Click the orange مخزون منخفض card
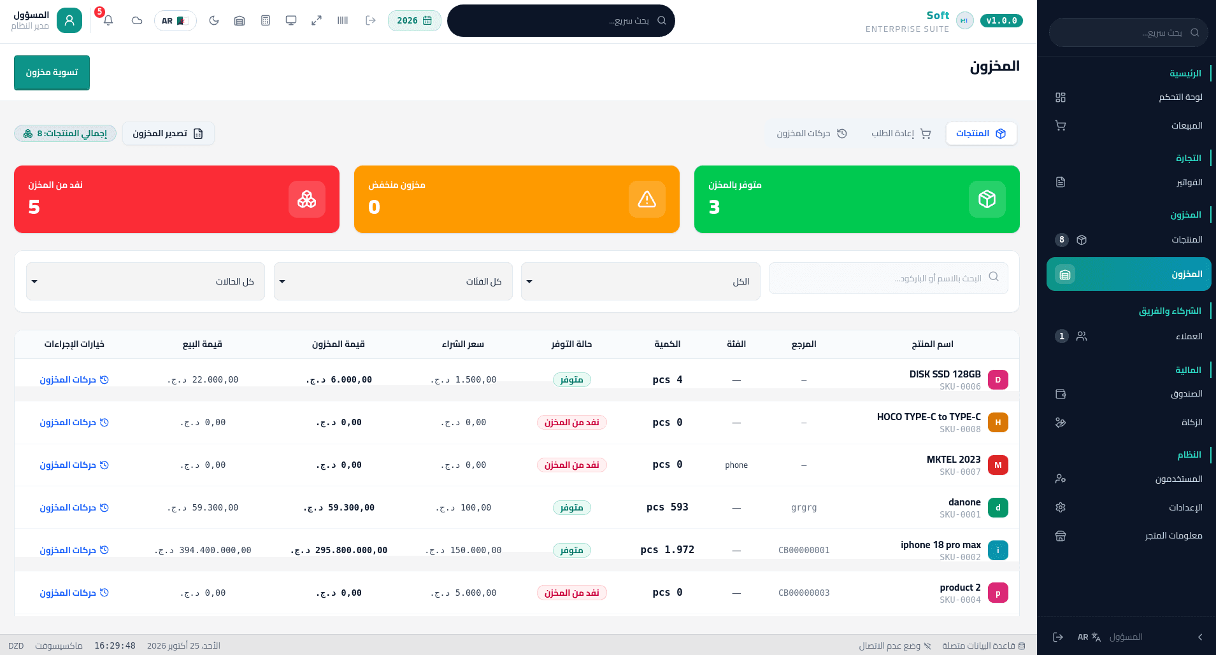This screenshot has width=1216, height=655. point(517,199)
